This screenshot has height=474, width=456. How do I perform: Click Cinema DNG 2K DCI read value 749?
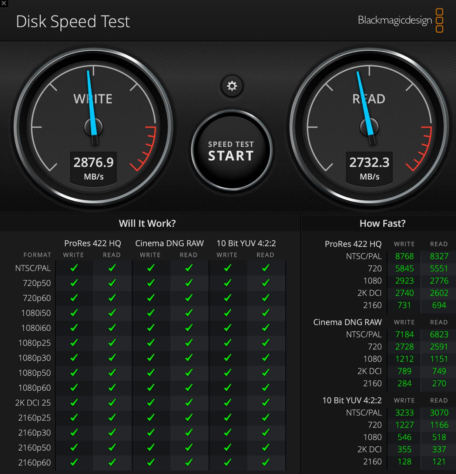(439, 371)
